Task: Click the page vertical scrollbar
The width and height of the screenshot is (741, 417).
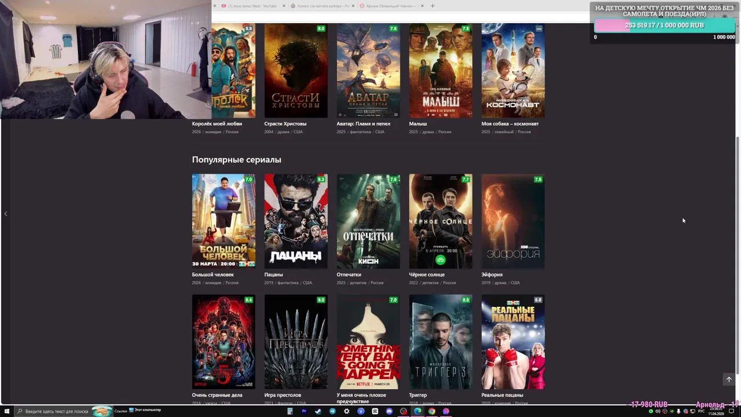Action: (738, 255)
